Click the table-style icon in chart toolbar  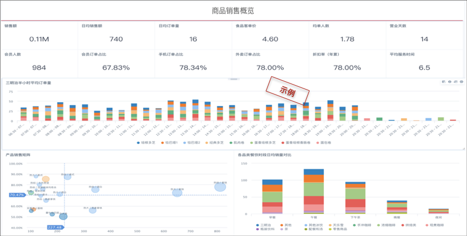444,82
